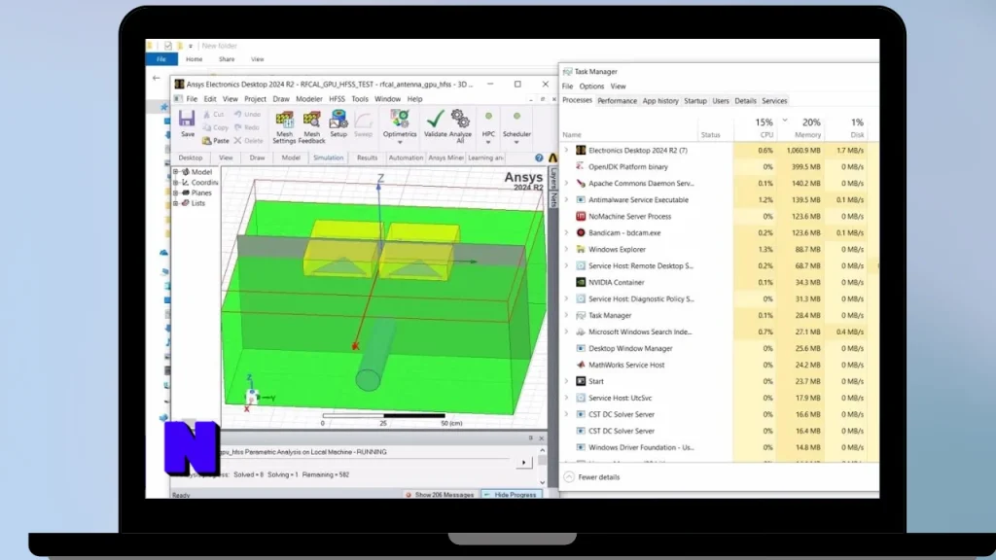Open Mesh Settings tool

(x=284, y=127)
